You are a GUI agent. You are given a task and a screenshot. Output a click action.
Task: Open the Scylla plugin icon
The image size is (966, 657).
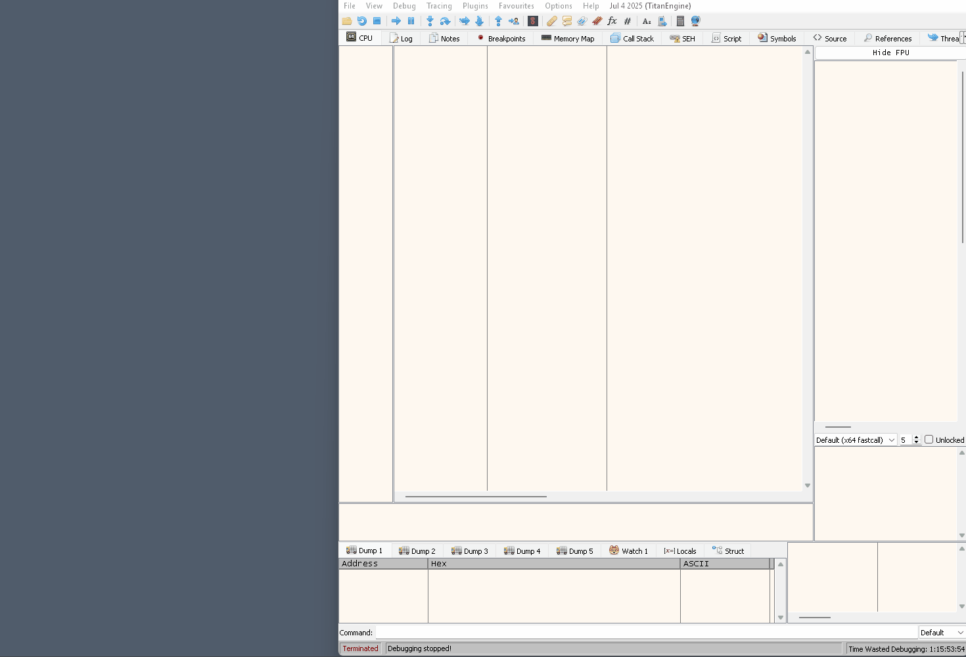coord(533,21)
